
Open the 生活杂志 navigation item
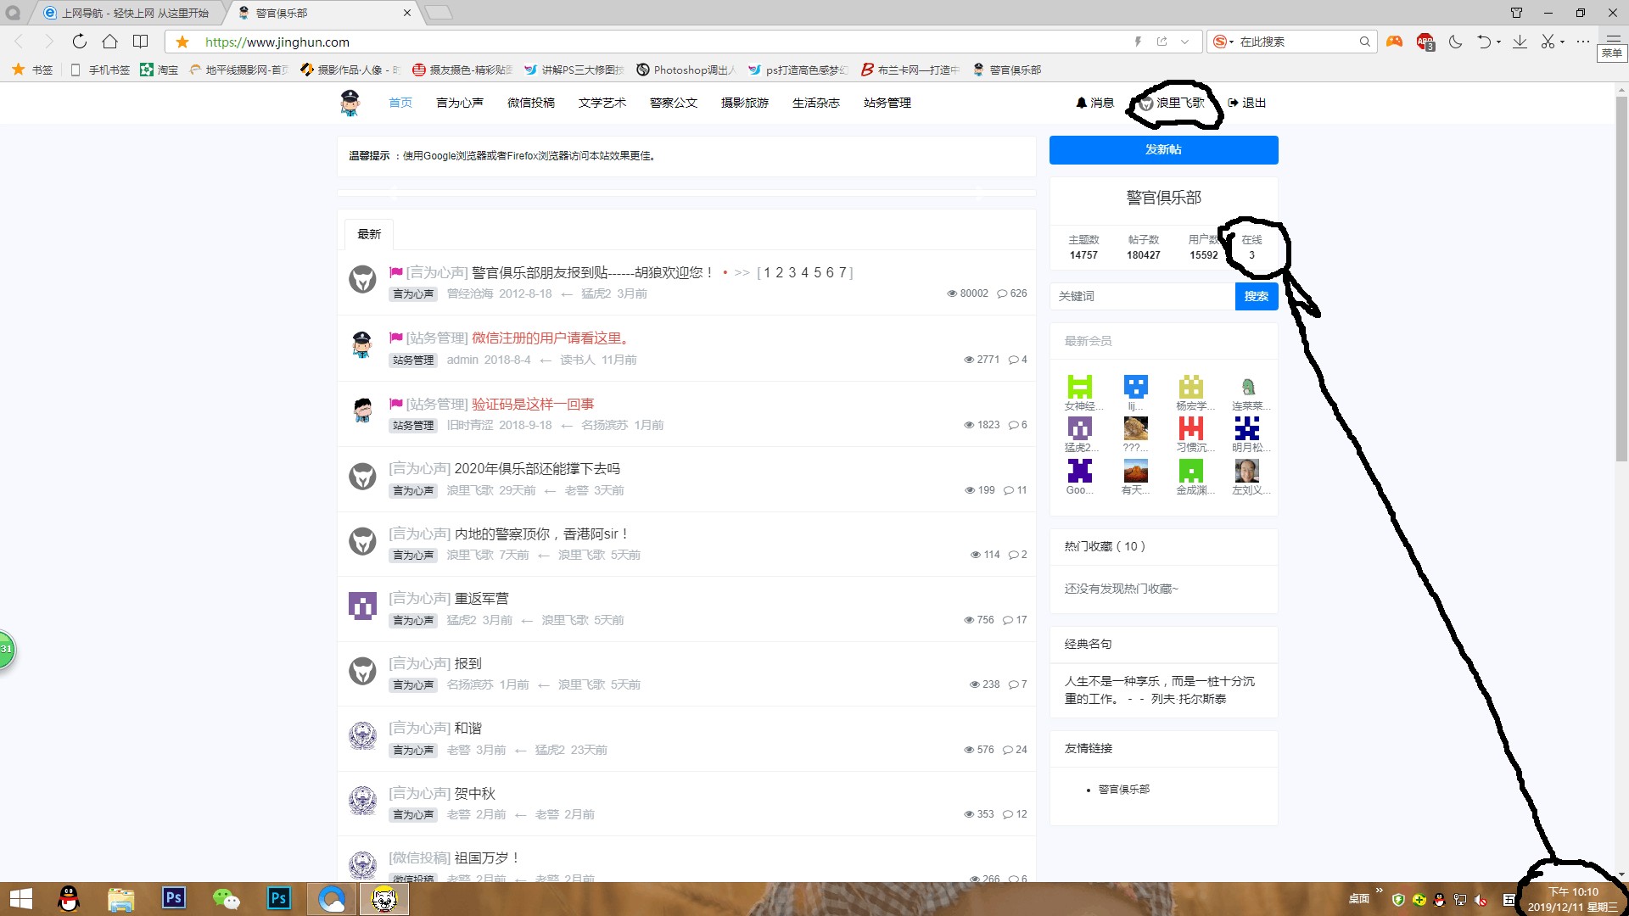coord(815,103)
